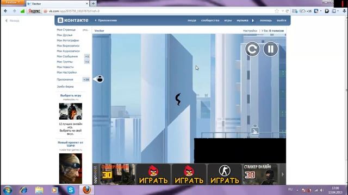Close the Vector tab

point(87,4)
